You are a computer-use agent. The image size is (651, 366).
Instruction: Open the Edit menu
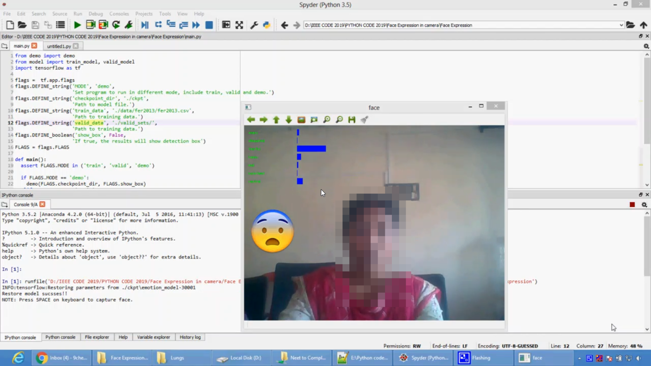pyautogui.click(x=21, y=14)
